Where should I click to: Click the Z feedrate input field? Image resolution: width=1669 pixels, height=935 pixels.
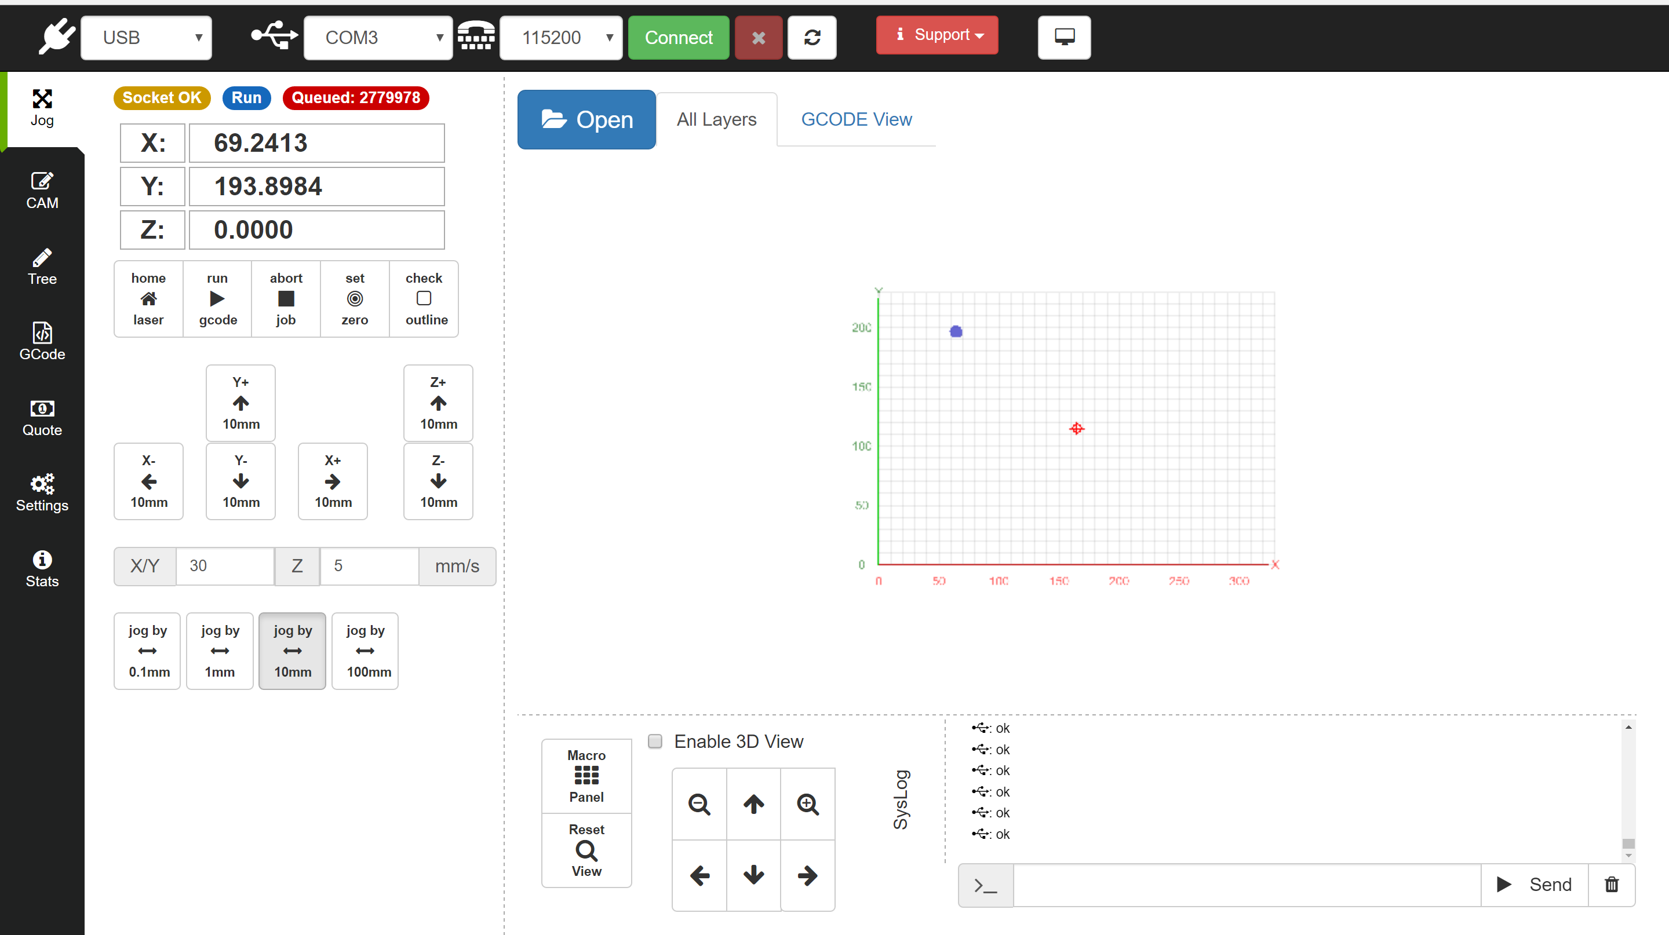click(x=370, y=566)
